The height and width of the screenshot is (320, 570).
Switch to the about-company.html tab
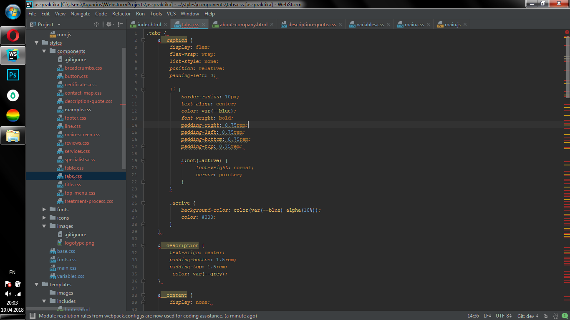244,25
